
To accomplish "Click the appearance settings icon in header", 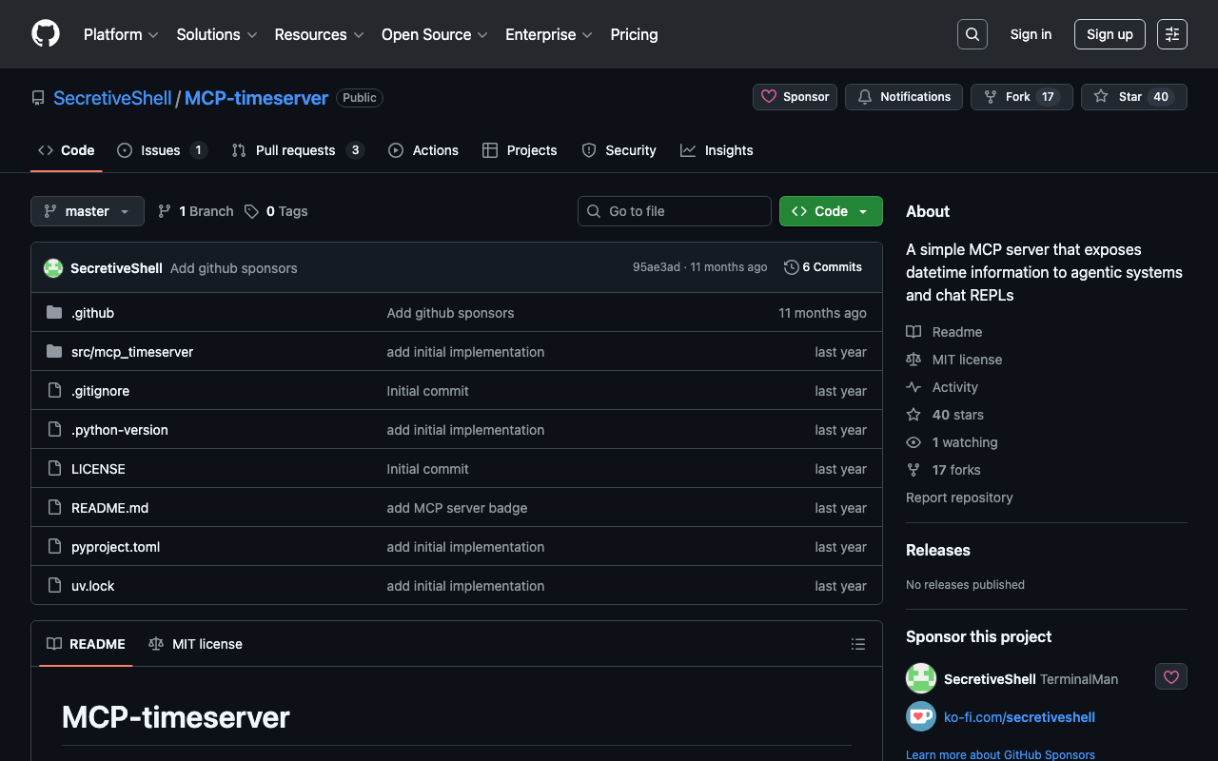I will point(1171,34).
